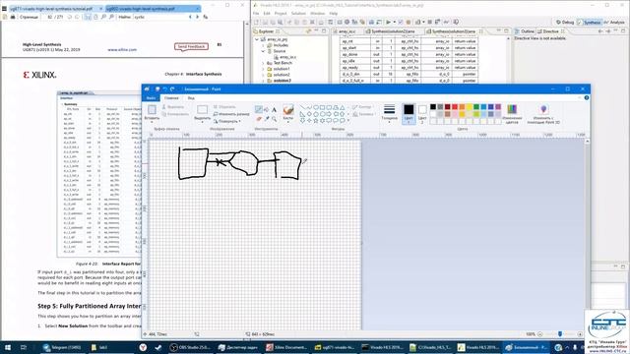Image resolution: width=630 pixels, height=354 pixels.
Task: Pick the red color swatch in Paint palette
Action: click(x=455, y=107)
